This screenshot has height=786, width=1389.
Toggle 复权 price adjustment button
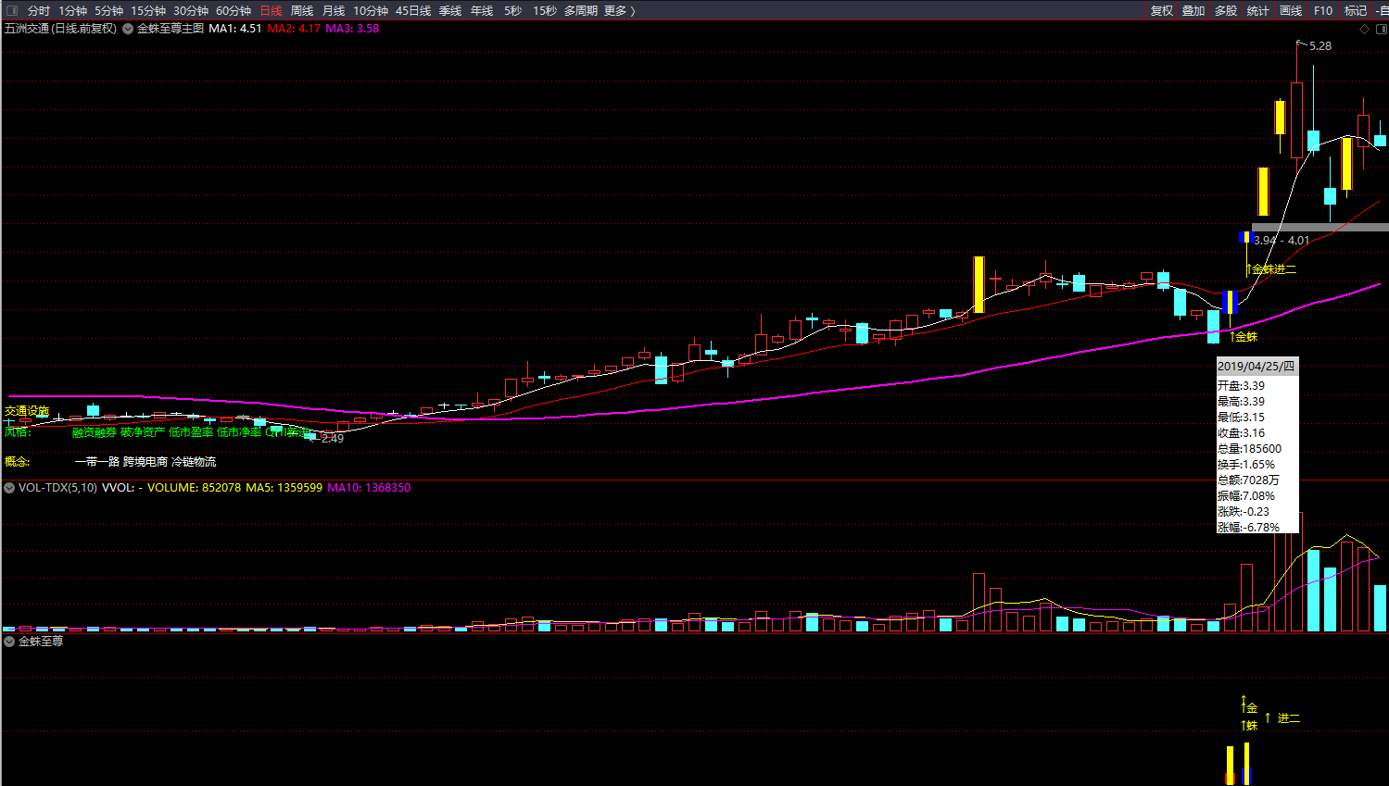point(1161,11)
